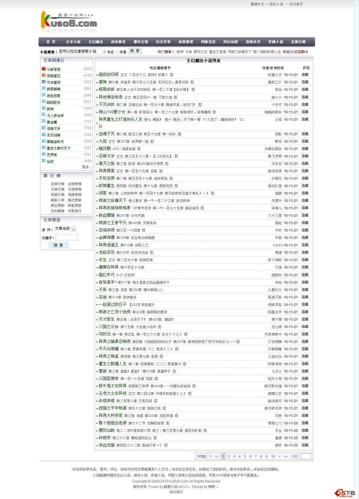Click the 图 marker in 三国之云台 row
The width and height of the screenshot is (359, 499).
coord(160,327)
